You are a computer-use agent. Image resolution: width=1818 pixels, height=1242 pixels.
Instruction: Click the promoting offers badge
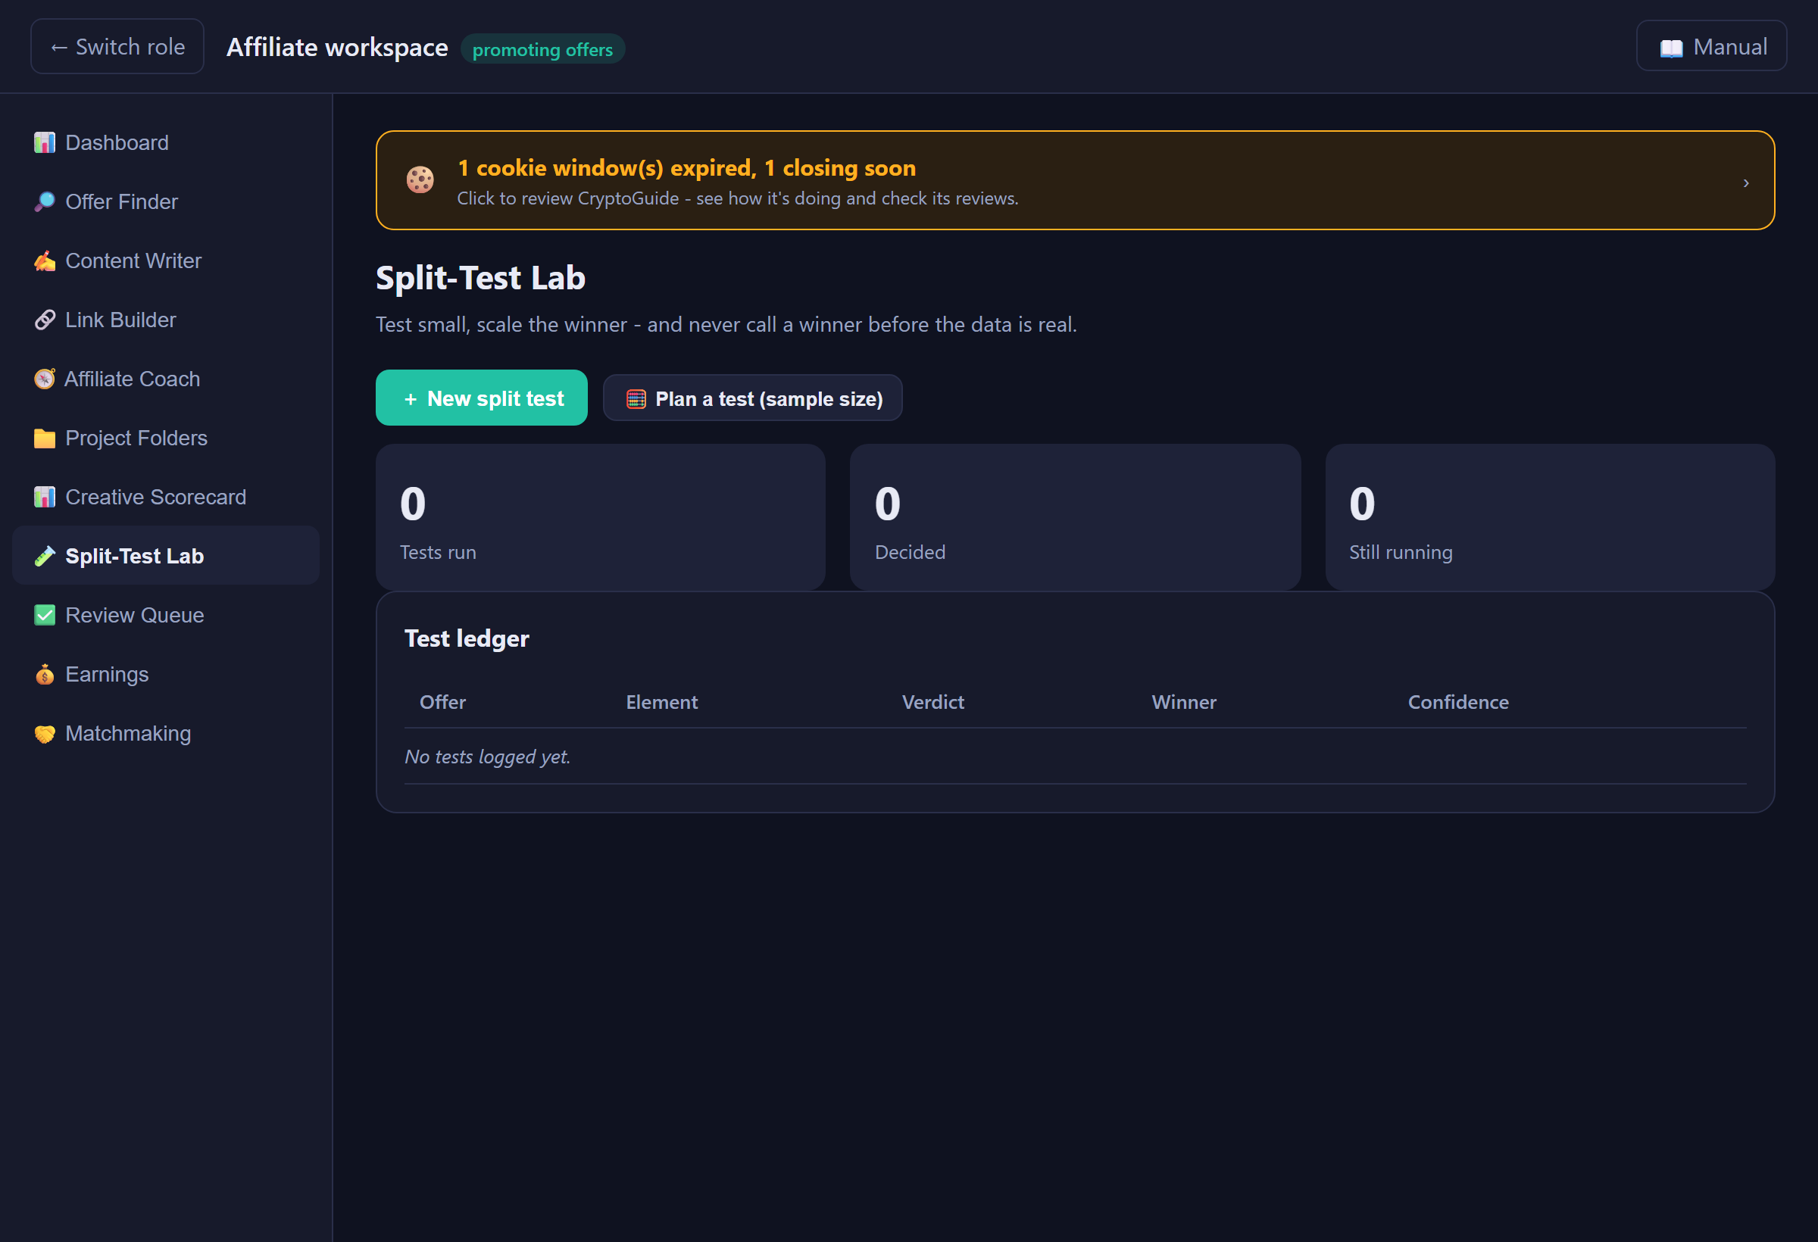point(542,49)
